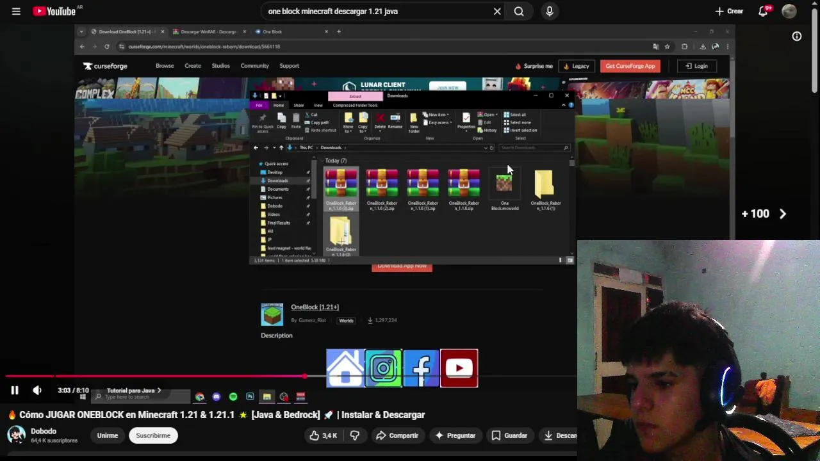The height and width of the screenshot is (461, 820).
Task: Go to YouTube home via logo
Action: pyautogui.click(x=54, y=11)
